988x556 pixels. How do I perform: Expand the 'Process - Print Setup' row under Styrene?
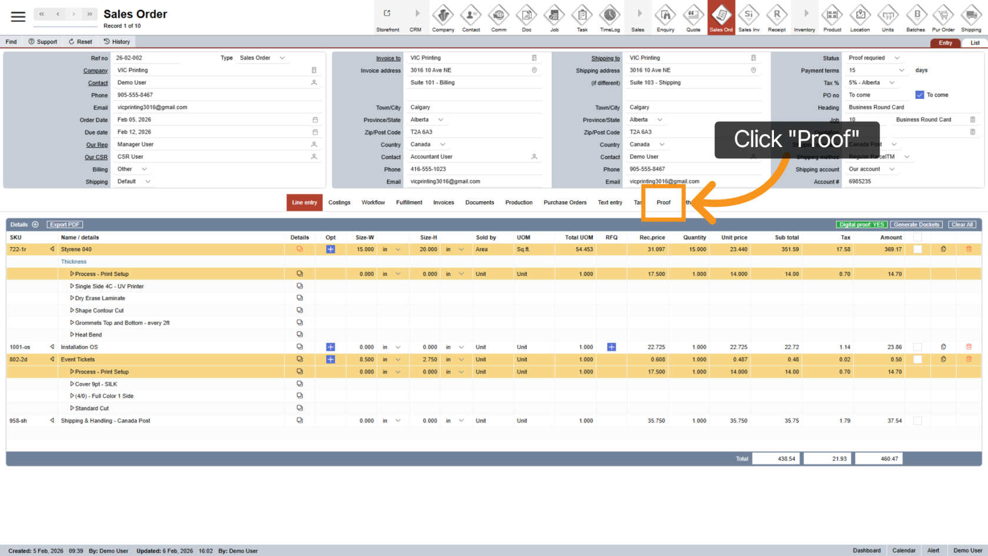(x=72, y=274)
